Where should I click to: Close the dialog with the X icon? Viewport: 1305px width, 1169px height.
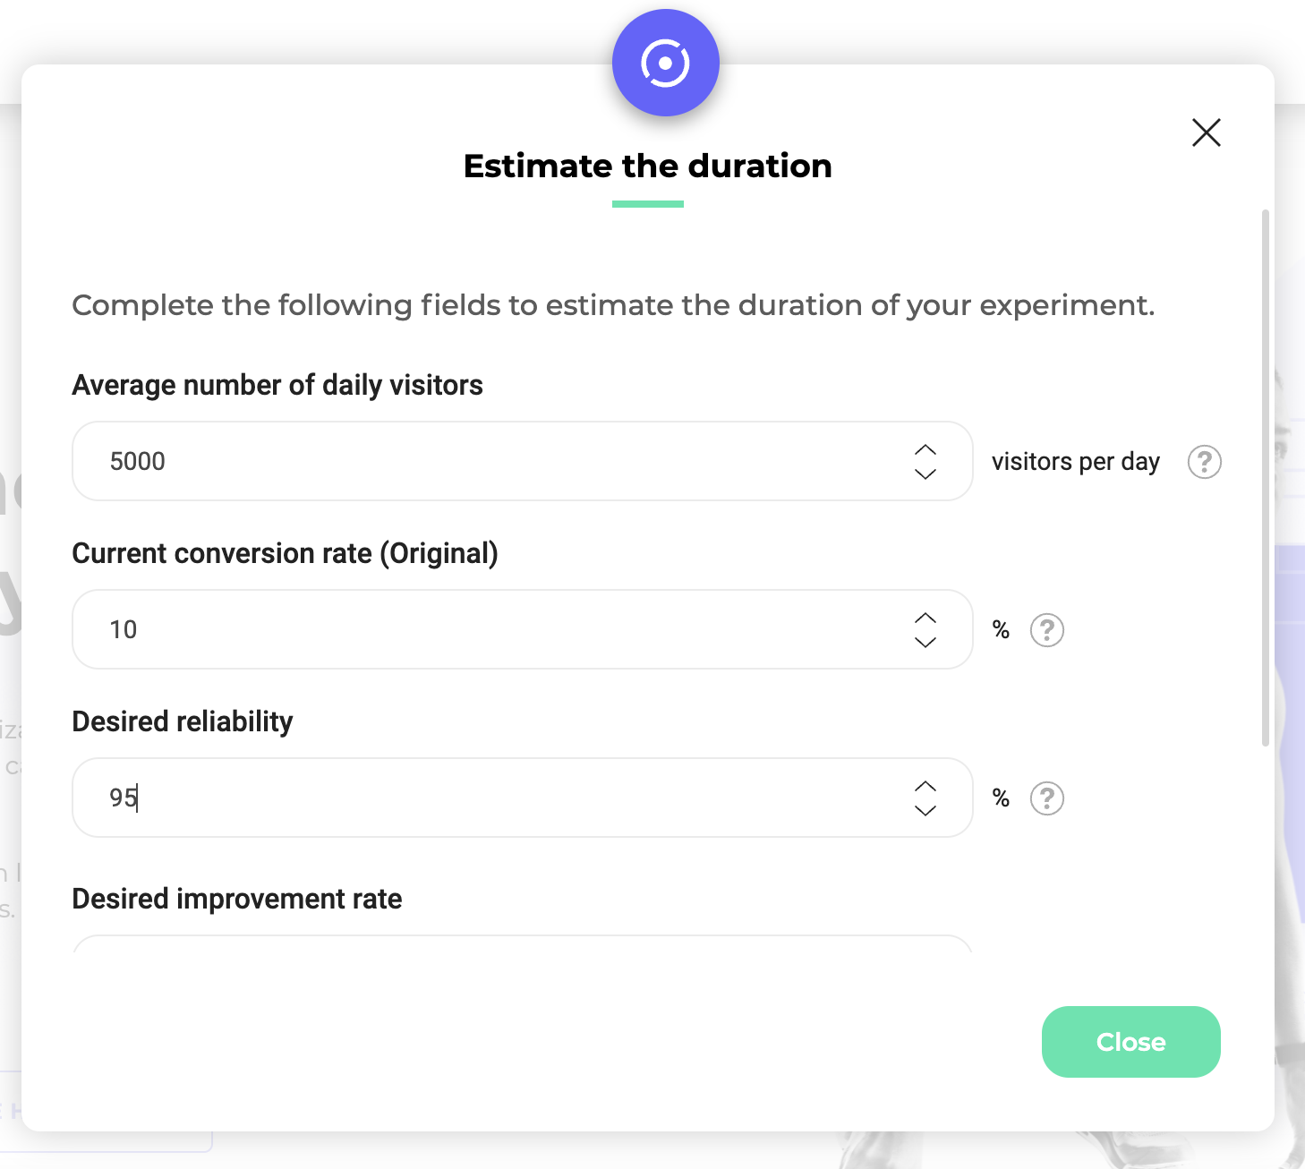tap(1206, 132)
